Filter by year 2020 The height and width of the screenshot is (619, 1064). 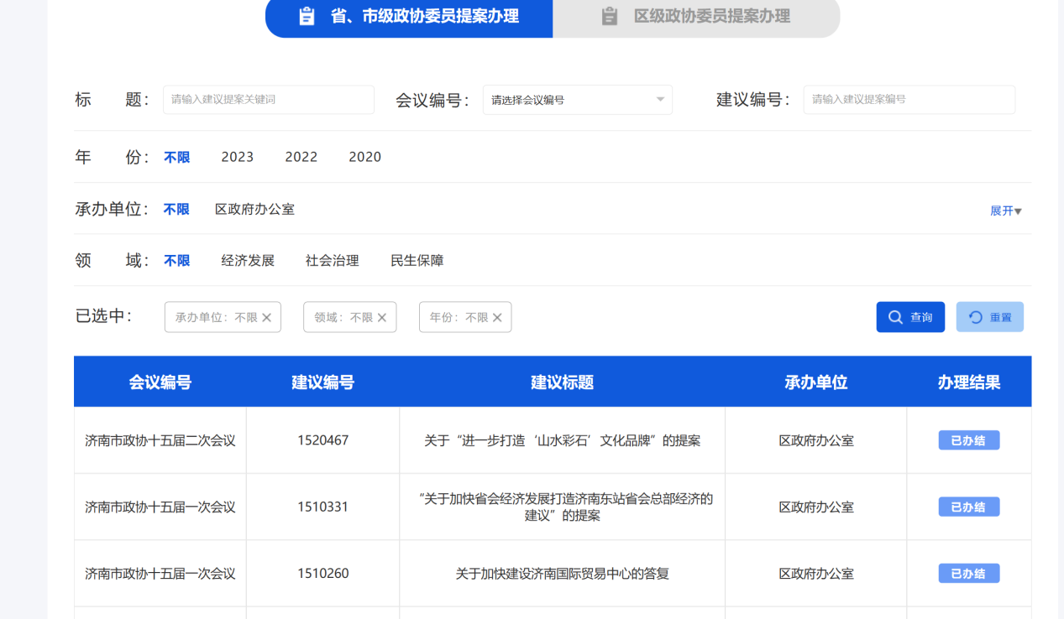[x=365, y=157]
